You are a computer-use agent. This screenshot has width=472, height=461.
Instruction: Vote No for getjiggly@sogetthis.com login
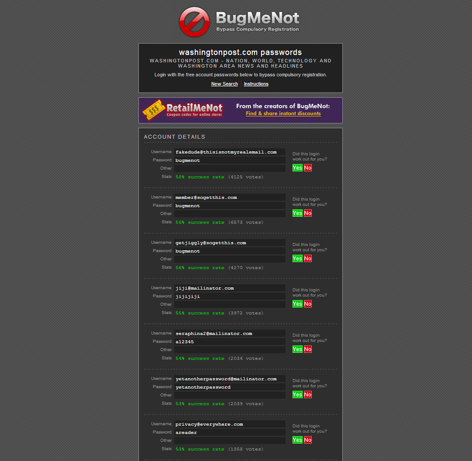coord(308,259)
